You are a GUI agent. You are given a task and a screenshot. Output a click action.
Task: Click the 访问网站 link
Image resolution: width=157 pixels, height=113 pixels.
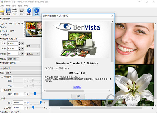[77, 88]
